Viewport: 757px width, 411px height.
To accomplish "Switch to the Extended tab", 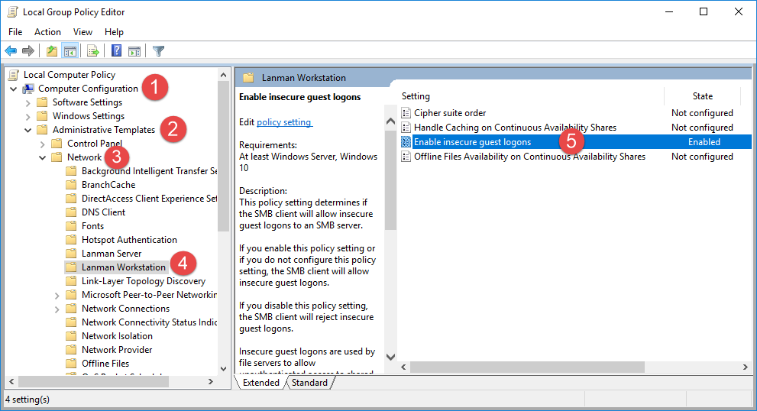I will (260, 383).
